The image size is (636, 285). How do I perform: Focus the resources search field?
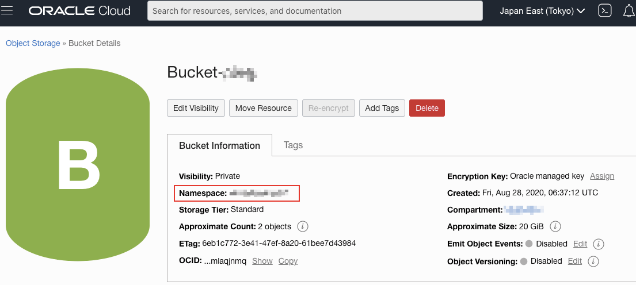[x=315, y=11]
